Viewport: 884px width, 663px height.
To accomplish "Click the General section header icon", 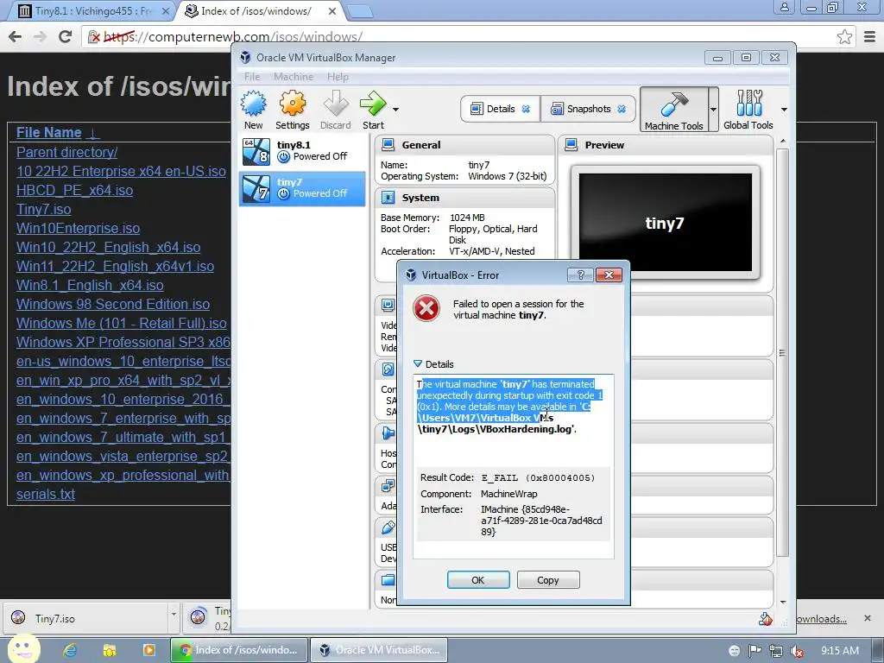I will tap(388, 145).
